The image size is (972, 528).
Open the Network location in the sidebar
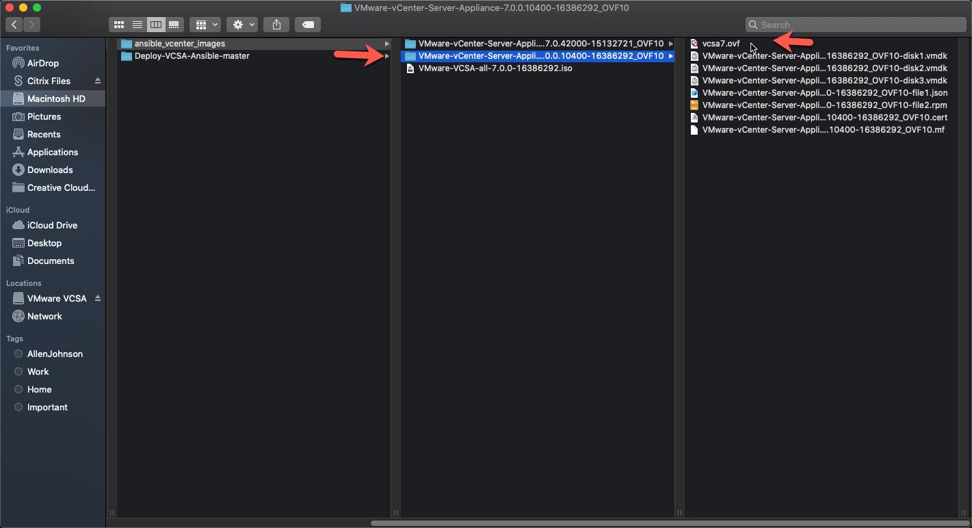44,316
